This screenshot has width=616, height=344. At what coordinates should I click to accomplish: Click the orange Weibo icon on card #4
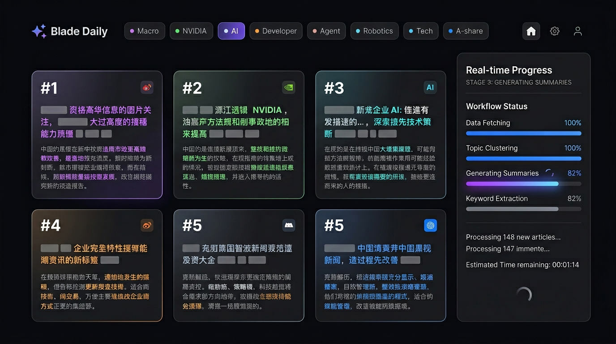coord(148,225)
